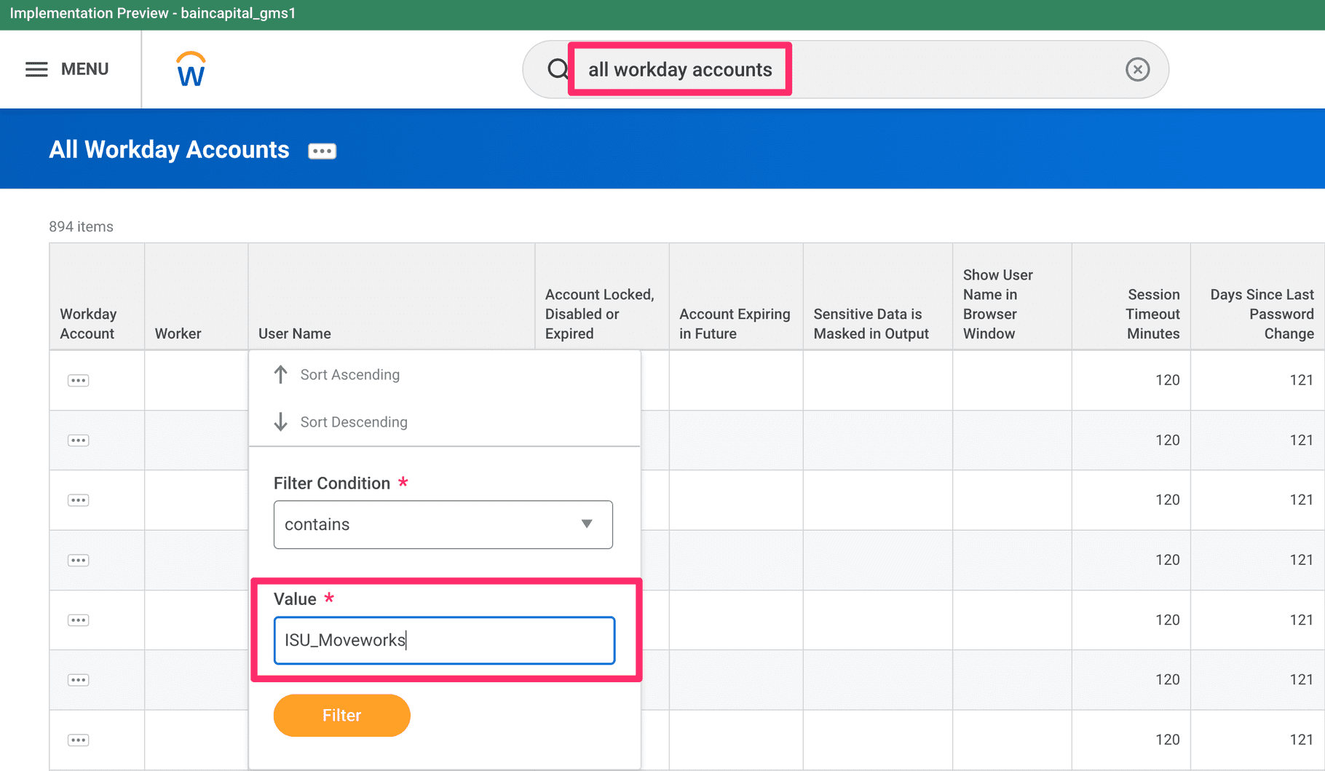The image size is (1325, 771).
Task: Select the Worker column header
Action: pyautogui.click(x=197, y=297)
